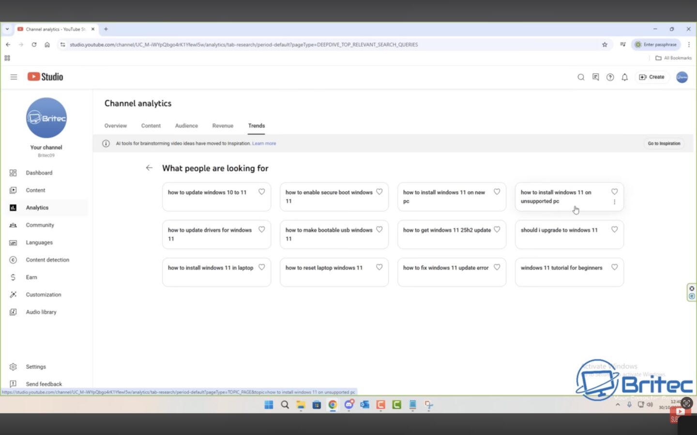The image size is (697, 435).
Task: Open the notifications bell icon
Action: (624, 77)
